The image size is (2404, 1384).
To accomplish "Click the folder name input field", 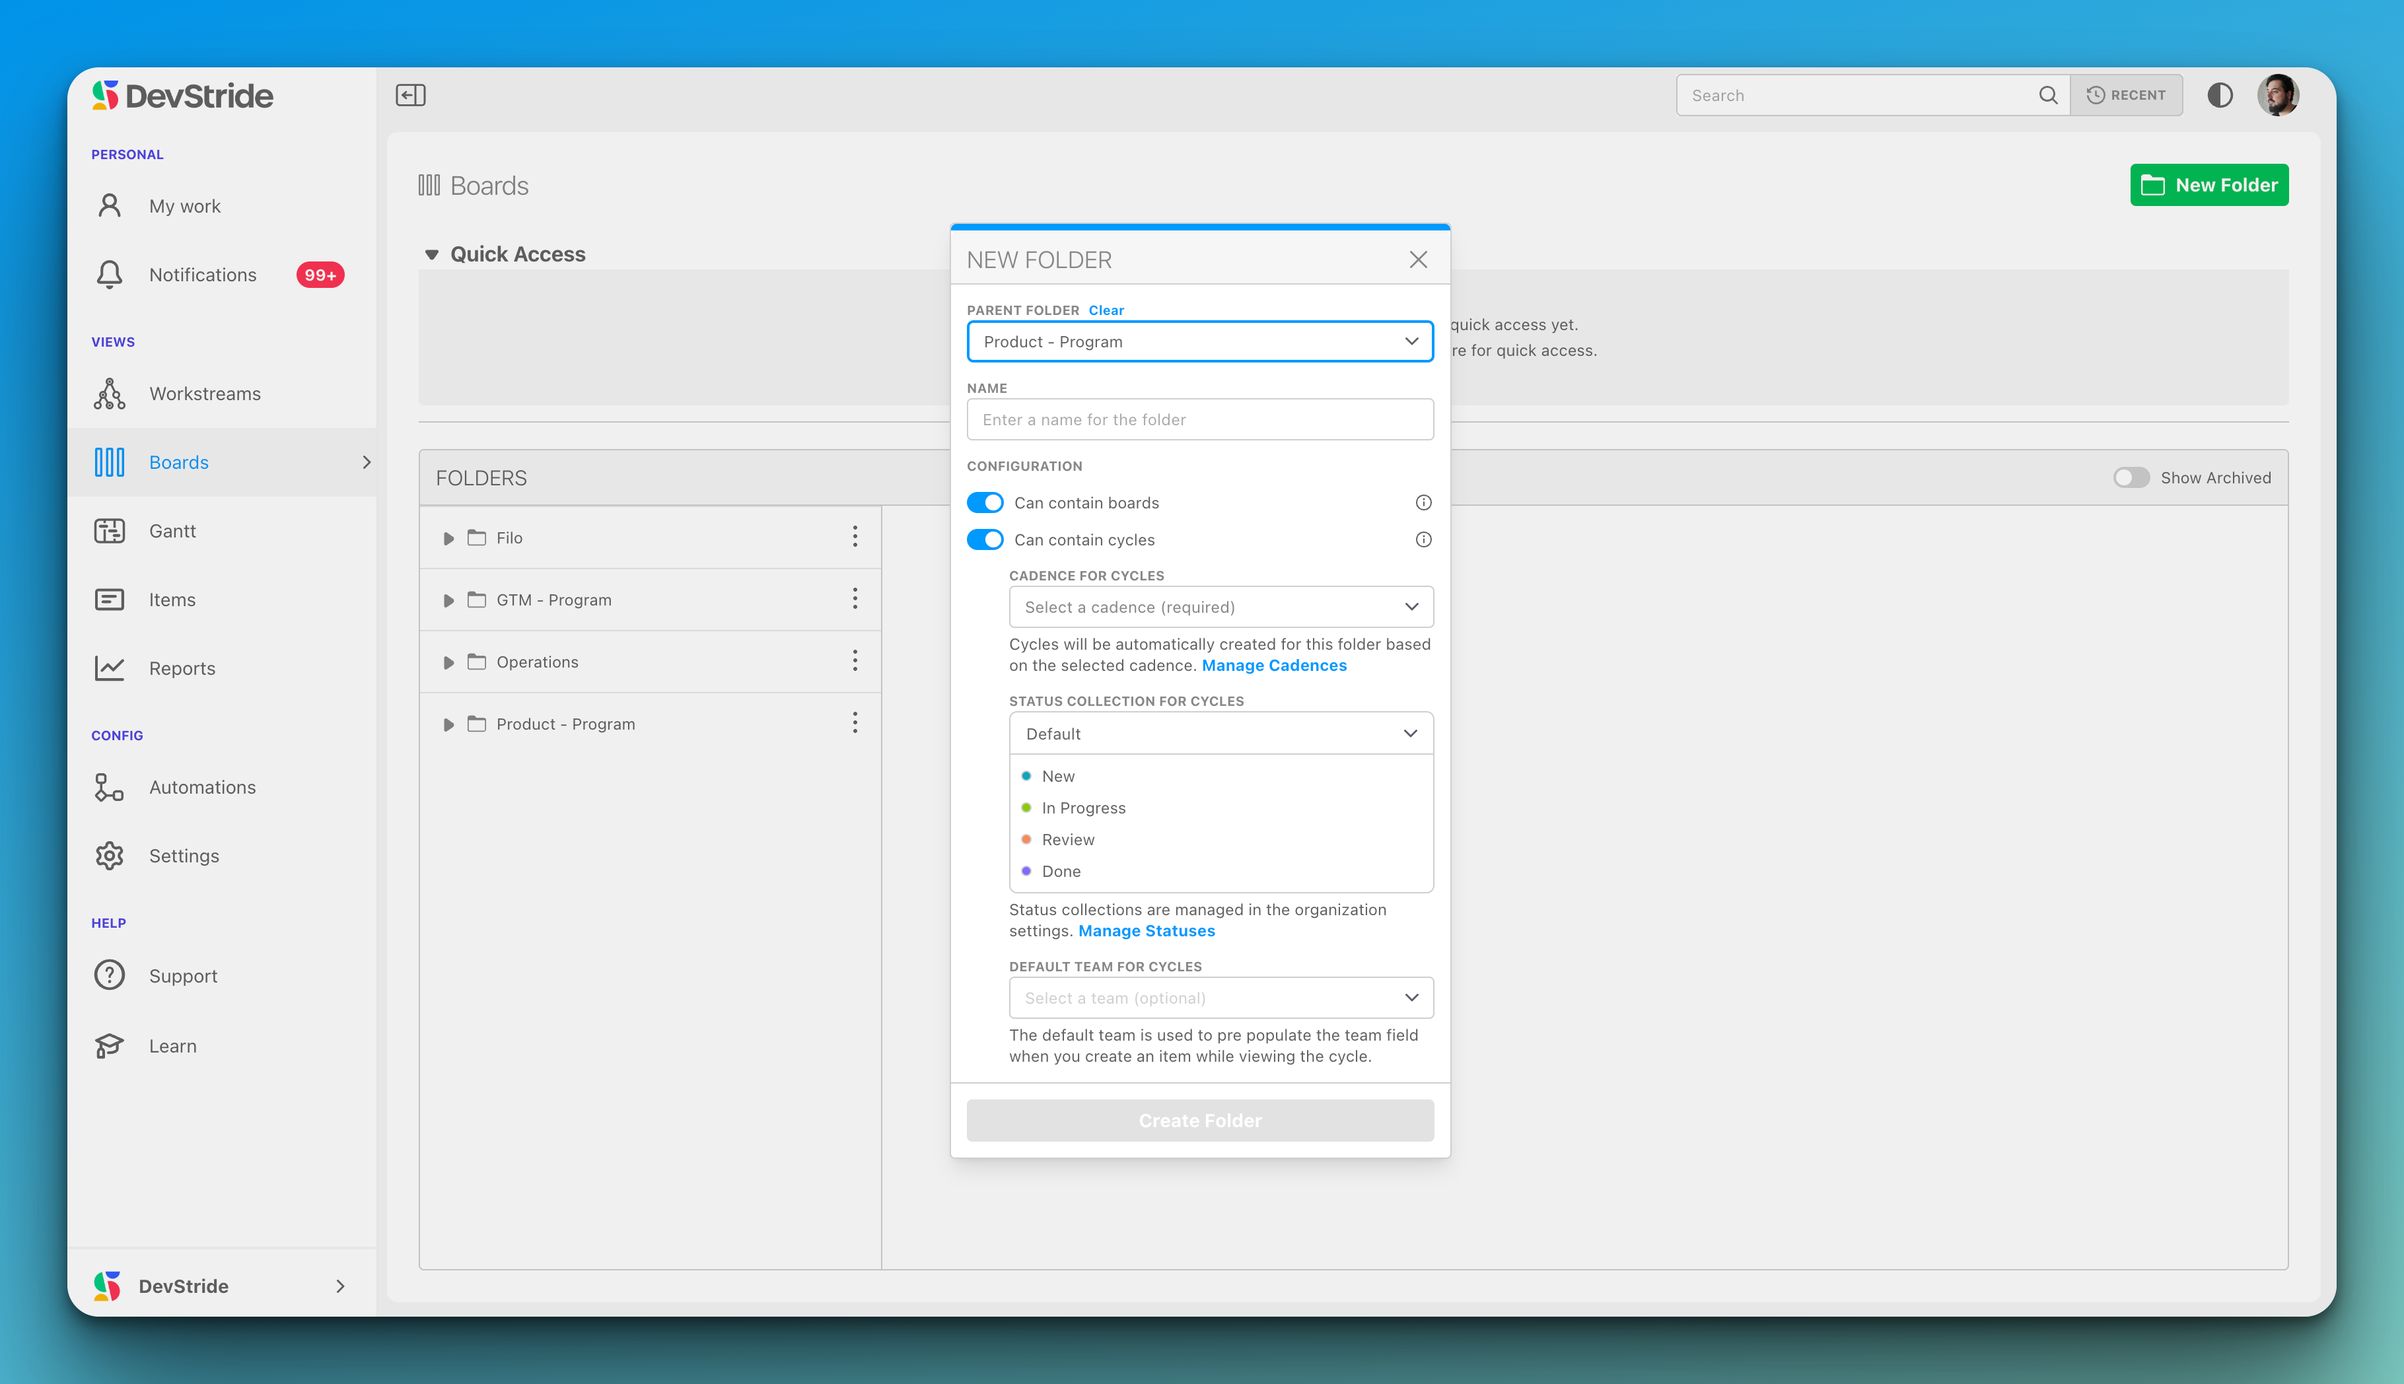I will click(x=1199, y=419).
